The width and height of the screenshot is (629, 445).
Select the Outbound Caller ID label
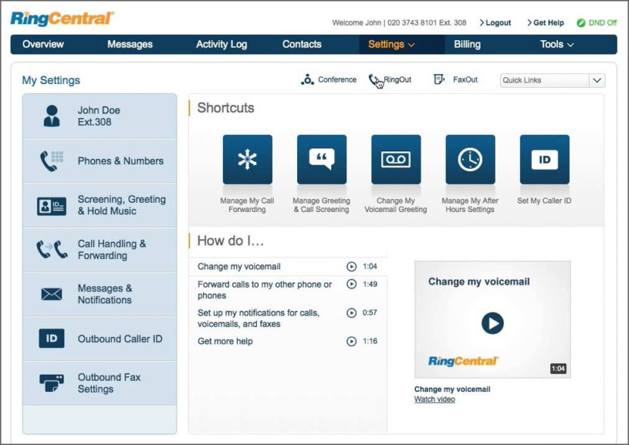tap(120, 339)
